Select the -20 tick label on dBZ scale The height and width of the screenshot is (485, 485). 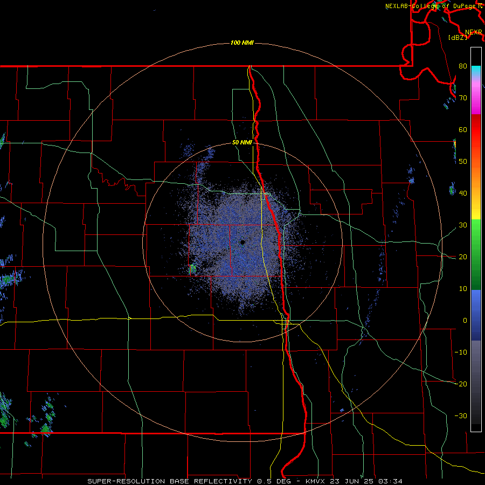pos(461,384)
